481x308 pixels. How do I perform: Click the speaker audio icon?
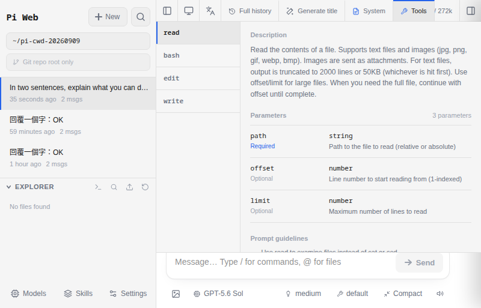pyautogui.click(x=440, y=294)
